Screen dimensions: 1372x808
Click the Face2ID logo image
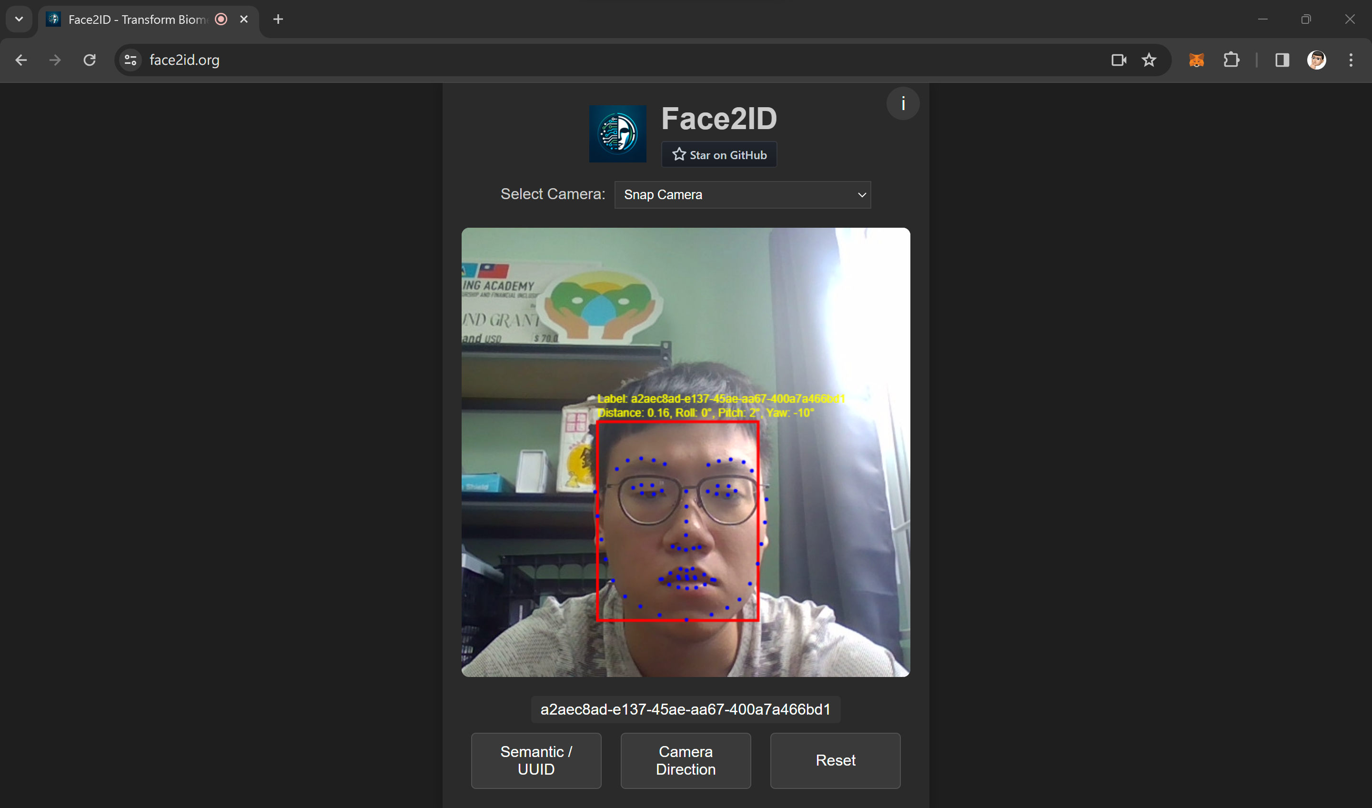[617, 133]
